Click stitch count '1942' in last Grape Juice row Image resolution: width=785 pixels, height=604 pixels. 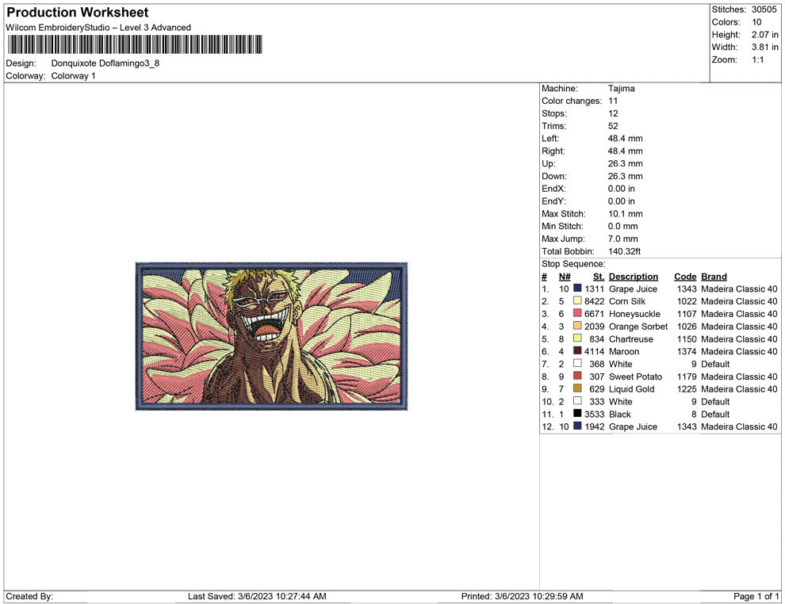[594, 426]
